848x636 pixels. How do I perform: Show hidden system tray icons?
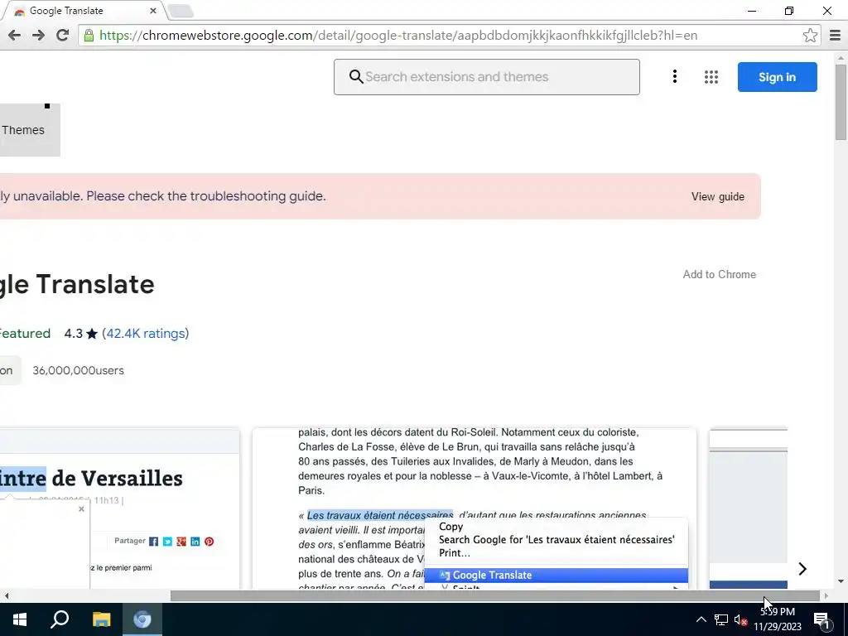tap(701, 619)
